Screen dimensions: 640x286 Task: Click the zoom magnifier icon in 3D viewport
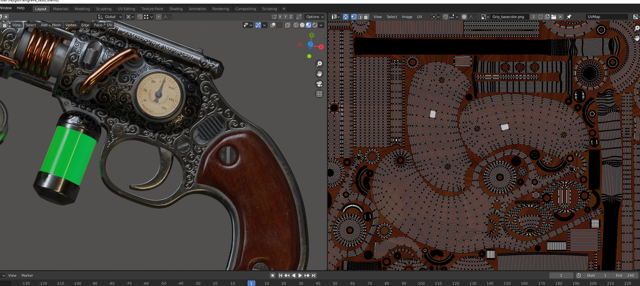point(319,64)
